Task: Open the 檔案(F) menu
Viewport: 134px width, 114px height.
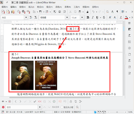Action: coord(4,7)
